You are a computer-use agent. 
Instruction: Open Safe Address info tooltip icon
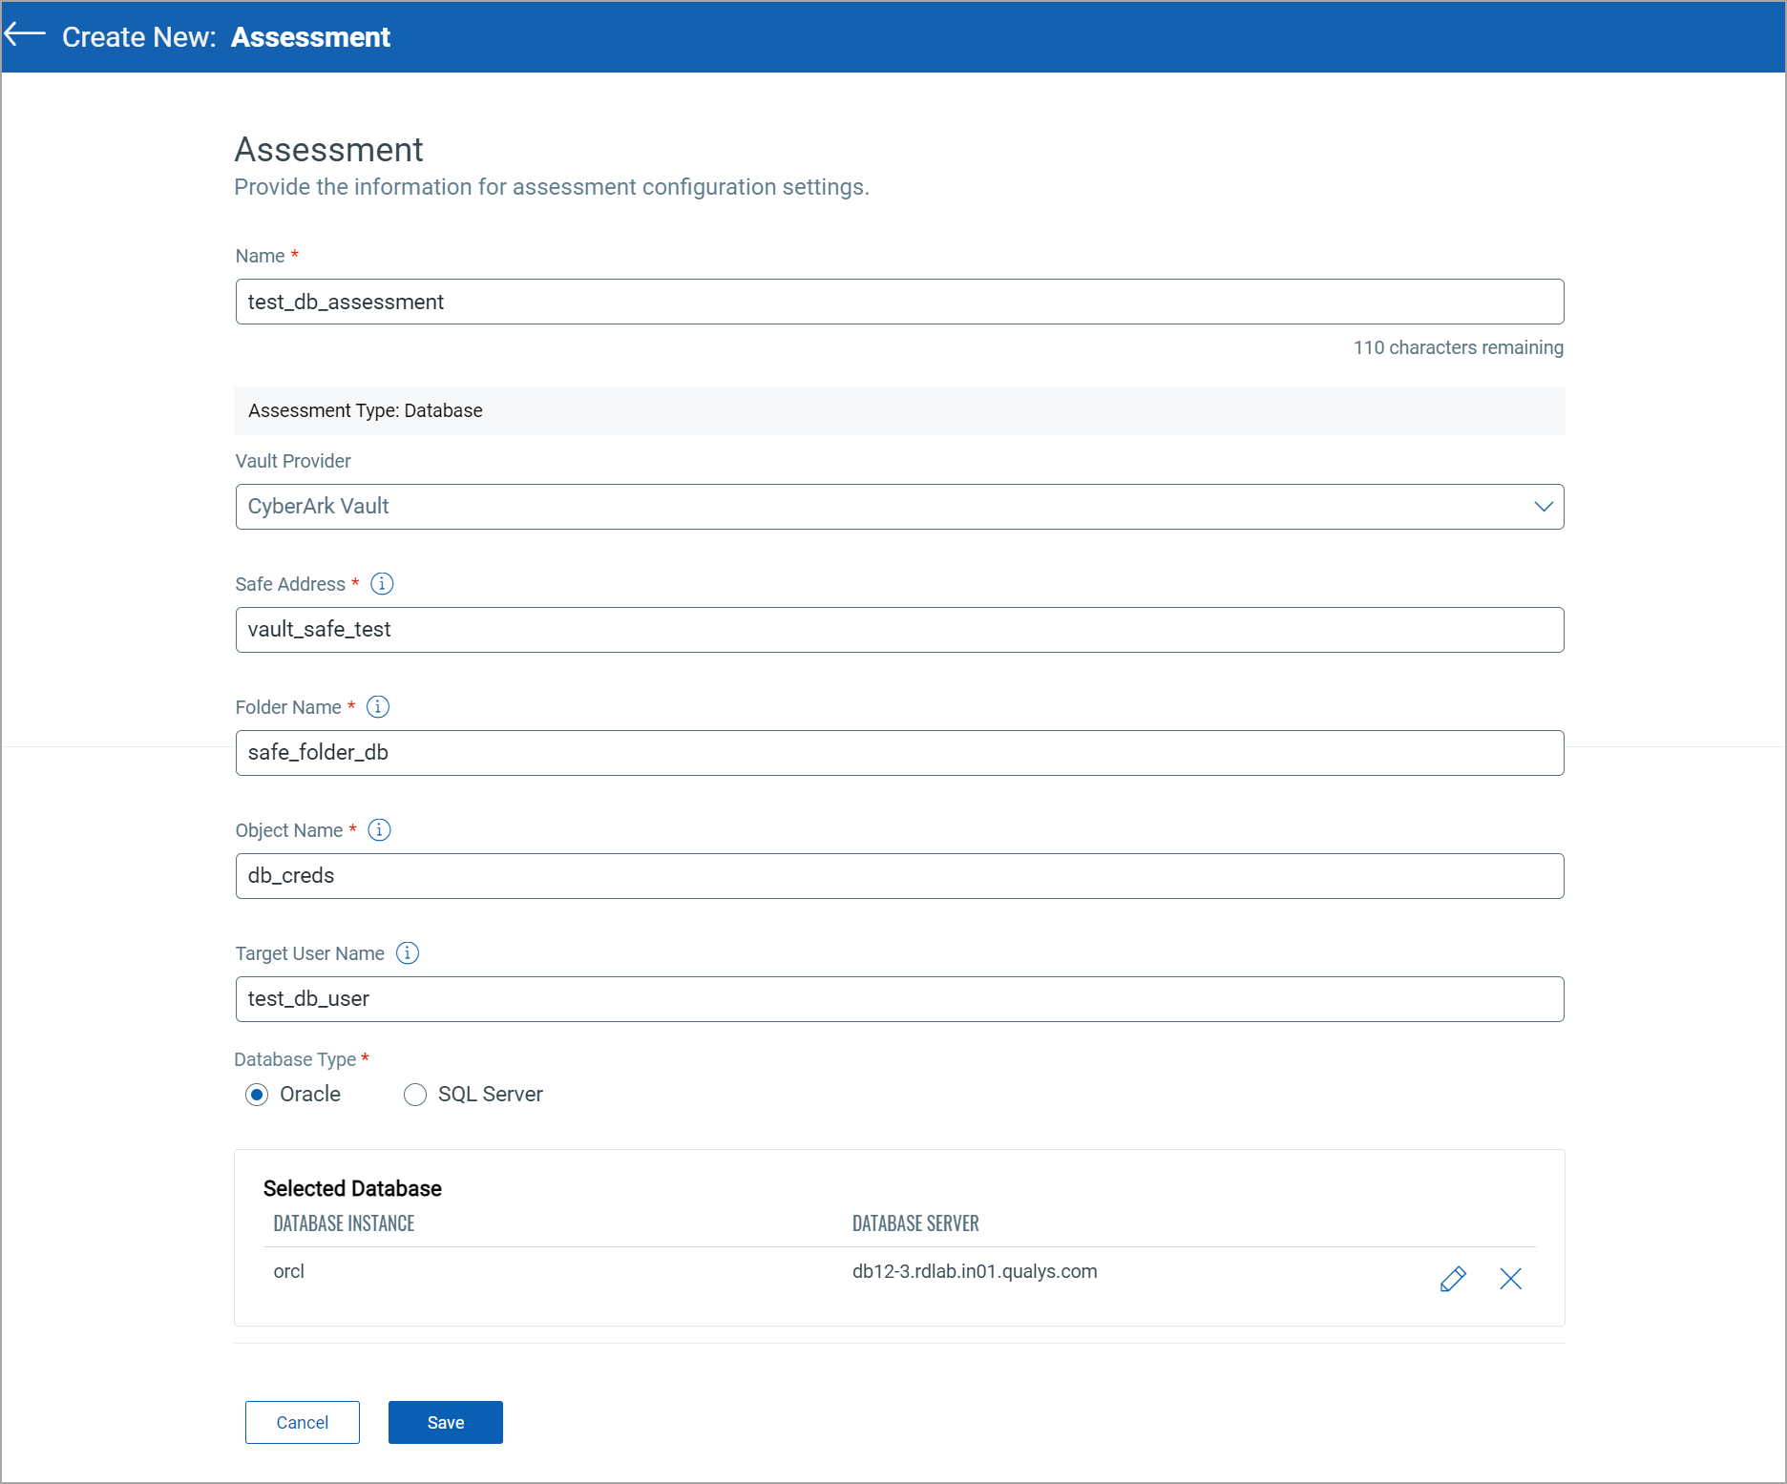click(382, 583)
